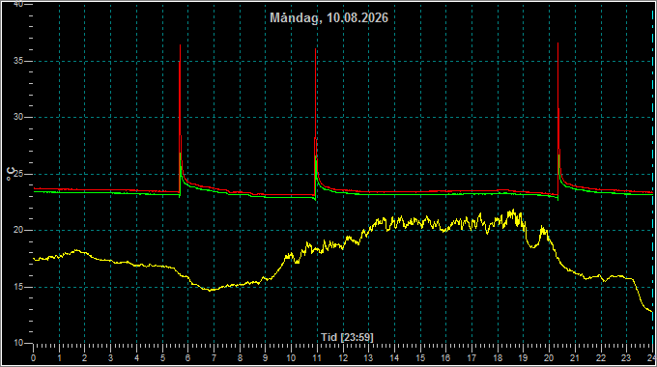Click the 10 degree axis label
This screenshot has height=367, width=657.
(x=18, y=343)
